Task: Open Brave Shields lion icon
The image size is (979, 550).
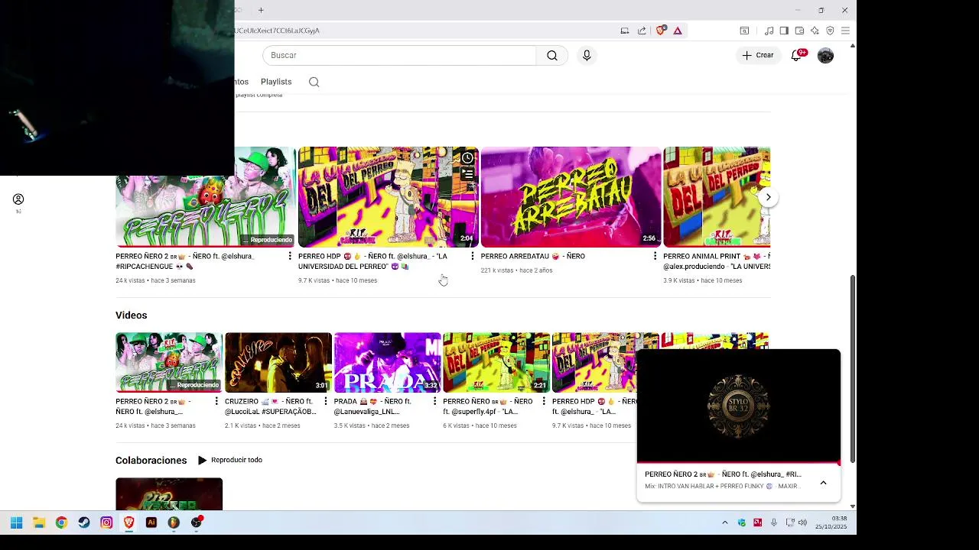Action: point(662,31)
